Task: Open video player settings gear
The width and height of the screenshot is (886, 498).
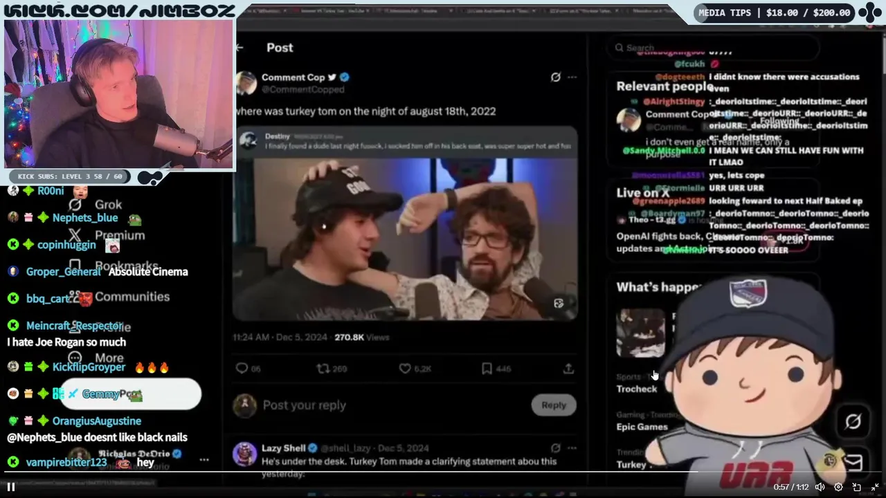Action: 838,487
